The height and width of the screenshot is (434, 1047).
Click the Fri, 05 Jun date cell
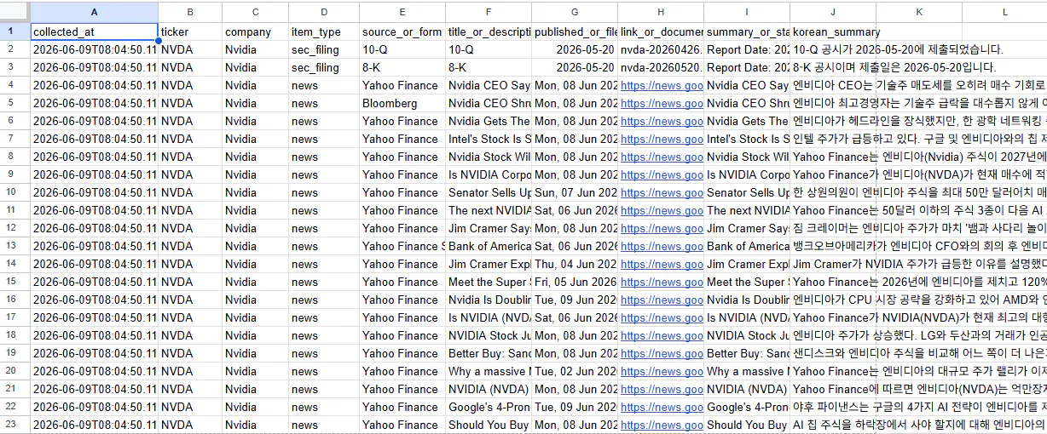(x=575, y=282)
